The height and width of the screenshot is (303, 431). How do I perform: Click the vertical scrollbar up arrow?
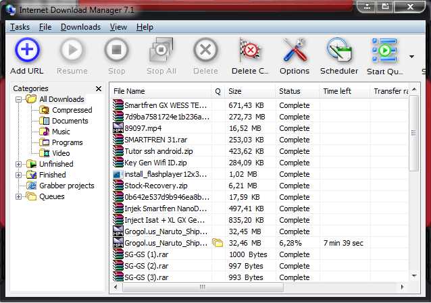[414, 89]
